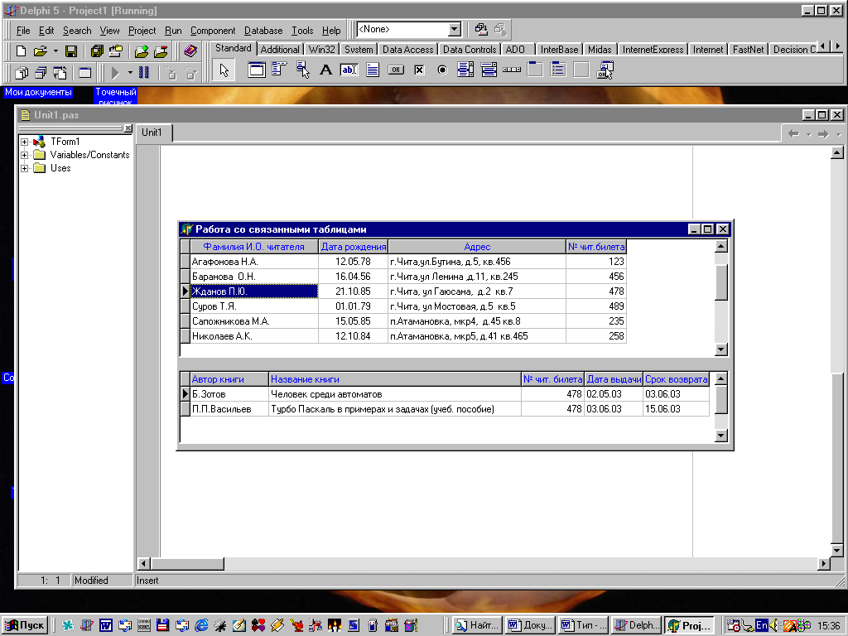The image size is (848, 636).
Task: Open the Database menu
Action: tap(263, 31)
